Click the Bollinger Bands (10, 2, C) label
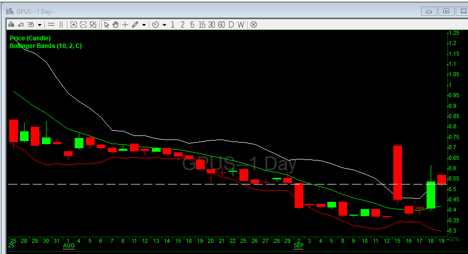This screenshot has width=468, height=254. 46,46
